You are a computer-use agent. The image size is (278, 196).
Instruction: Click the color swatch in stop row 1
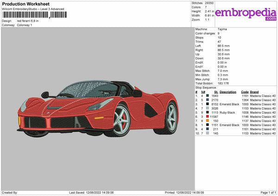click(x=208, y=96)
